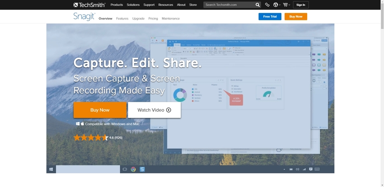
Task: Click the 4.6 (1126) rating text
Action: (116, 138)
